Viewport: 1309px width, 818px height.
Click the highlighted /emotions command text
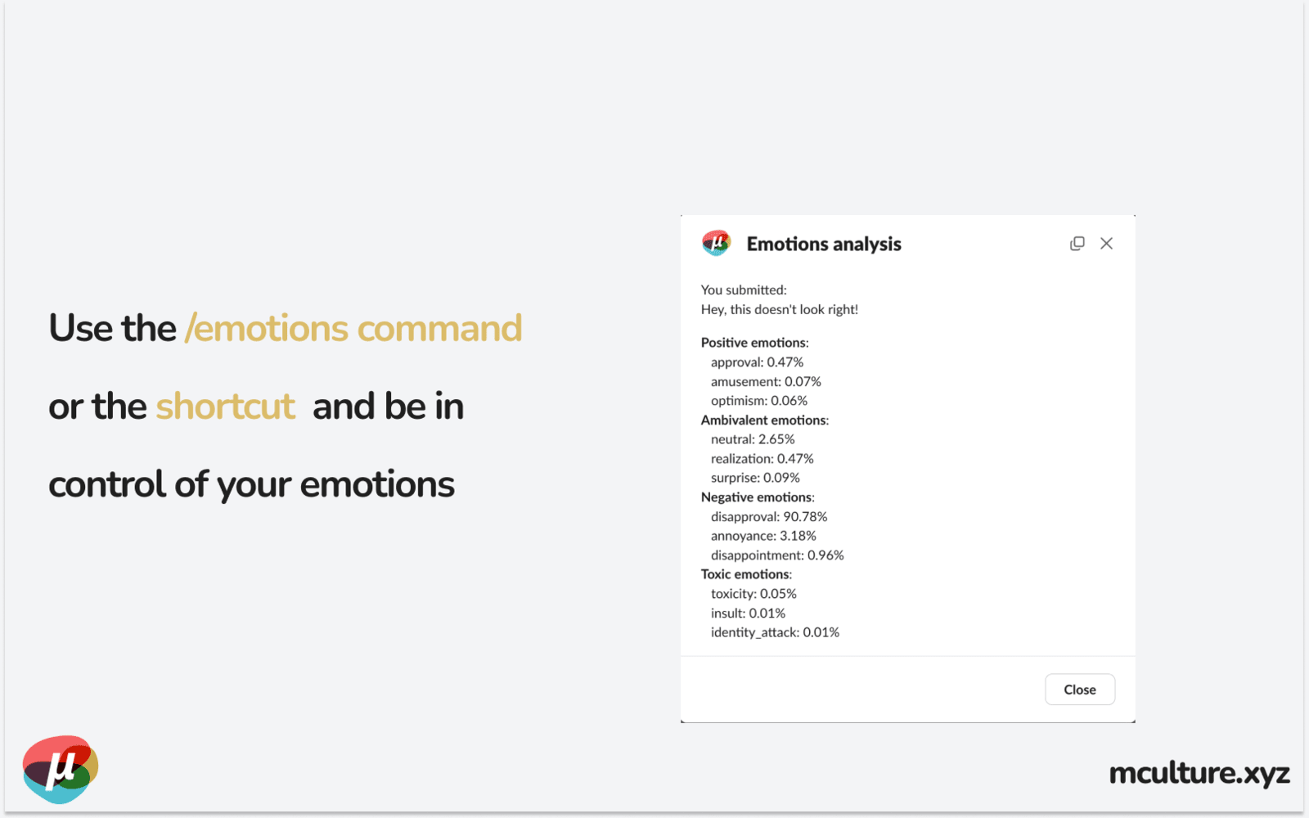[353, 329]
